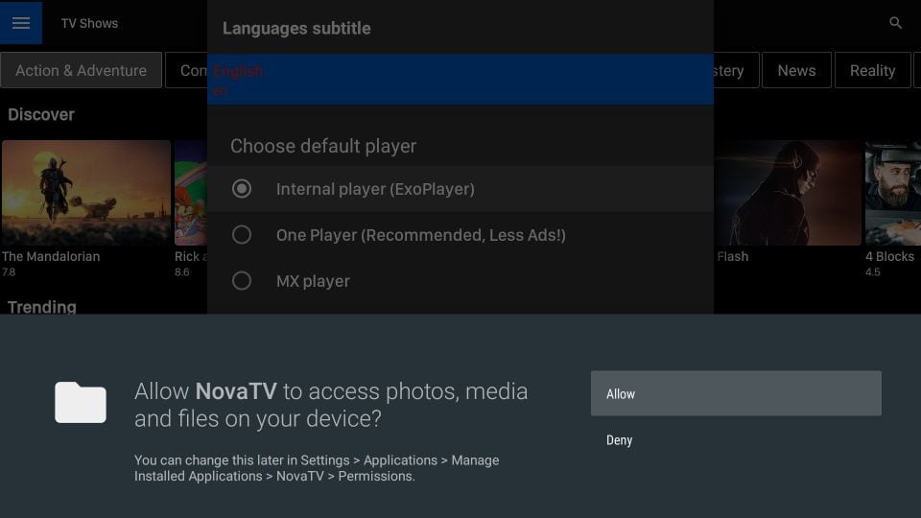Open the hamburger menu icon

(x=21, y=23)
